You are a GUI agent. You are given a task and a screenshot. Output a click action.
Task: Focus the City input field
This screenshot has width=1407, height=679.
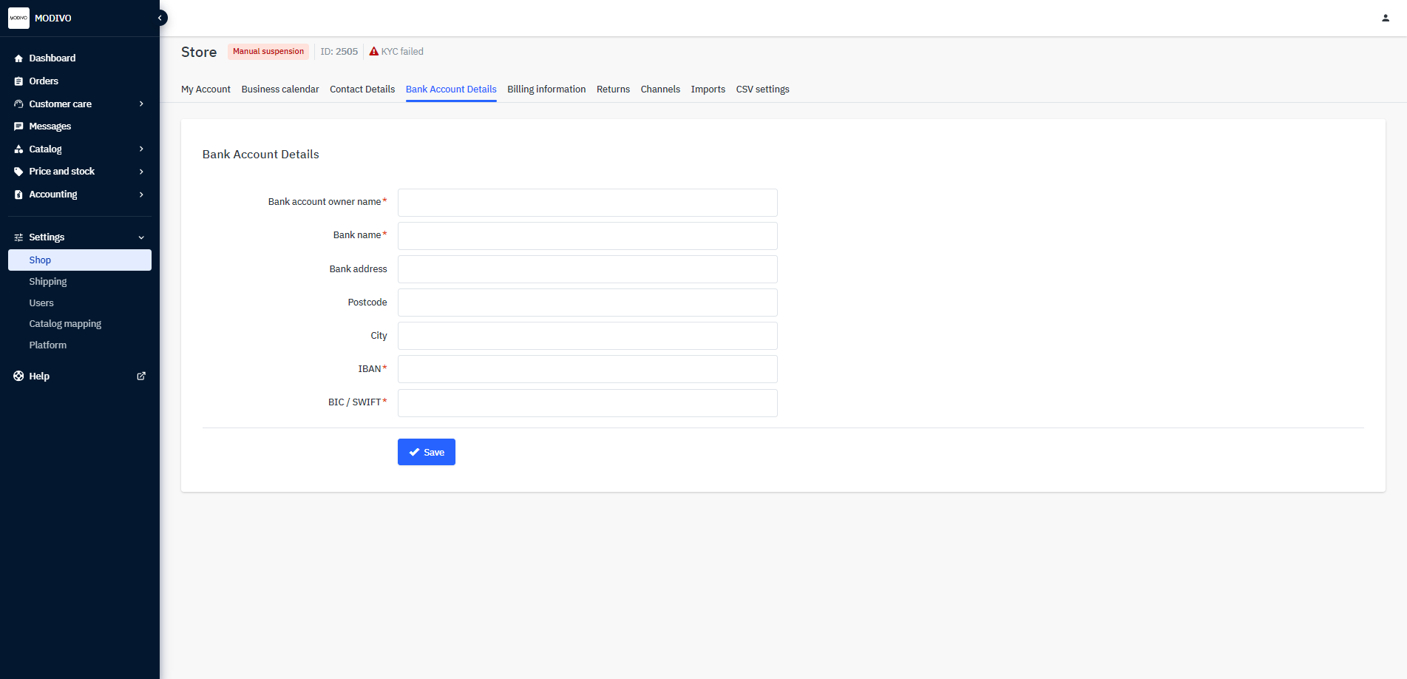[x=588, y=336]
